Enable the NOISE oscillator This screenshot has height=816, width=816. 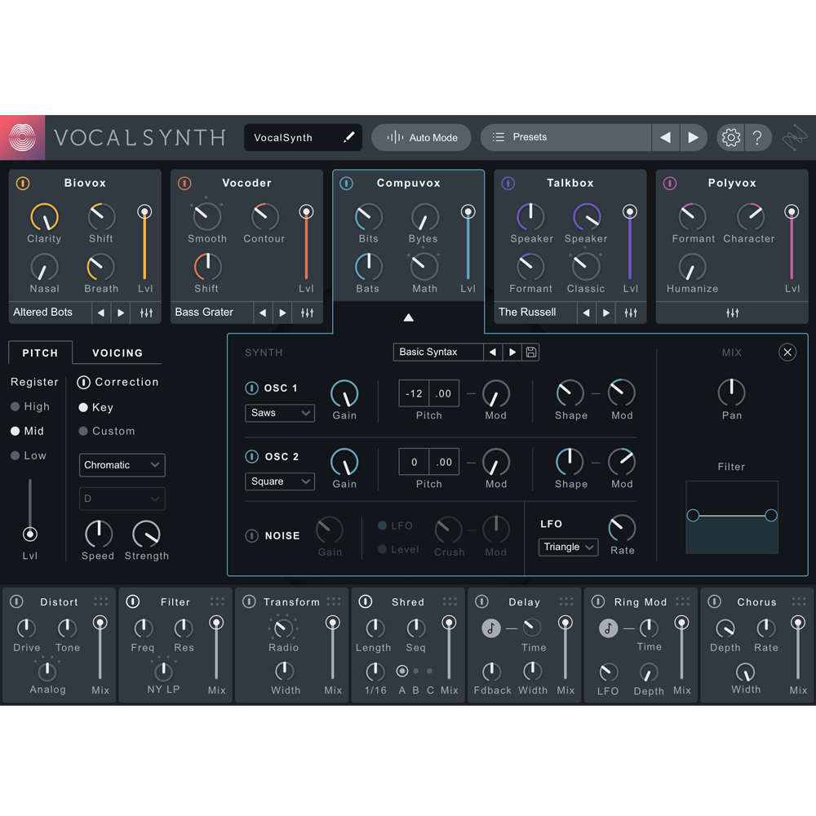(252, 535)
